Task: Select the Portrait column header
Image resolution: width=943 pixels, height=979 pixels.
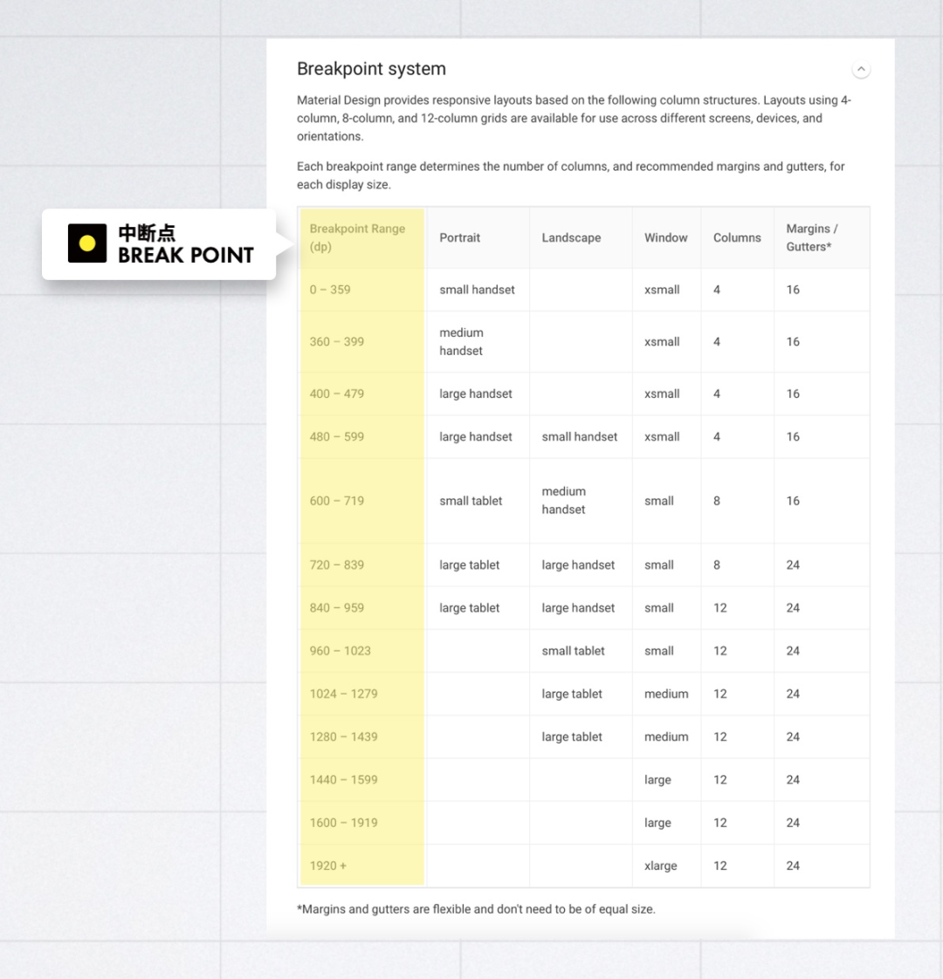Action: pos(459,237)
